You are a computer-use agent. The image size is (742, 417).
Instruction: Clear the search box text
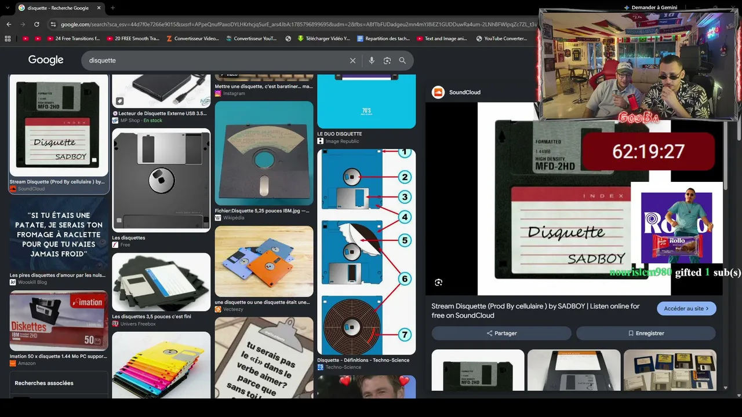352,60
